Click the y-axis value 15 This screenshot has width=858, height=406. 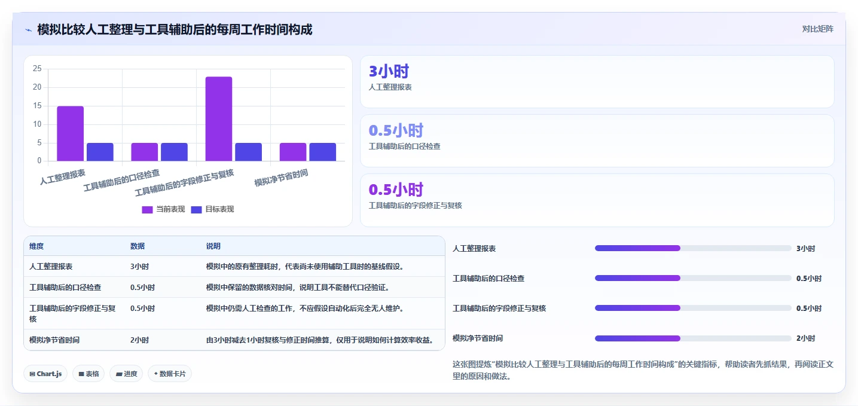[37, 106]
